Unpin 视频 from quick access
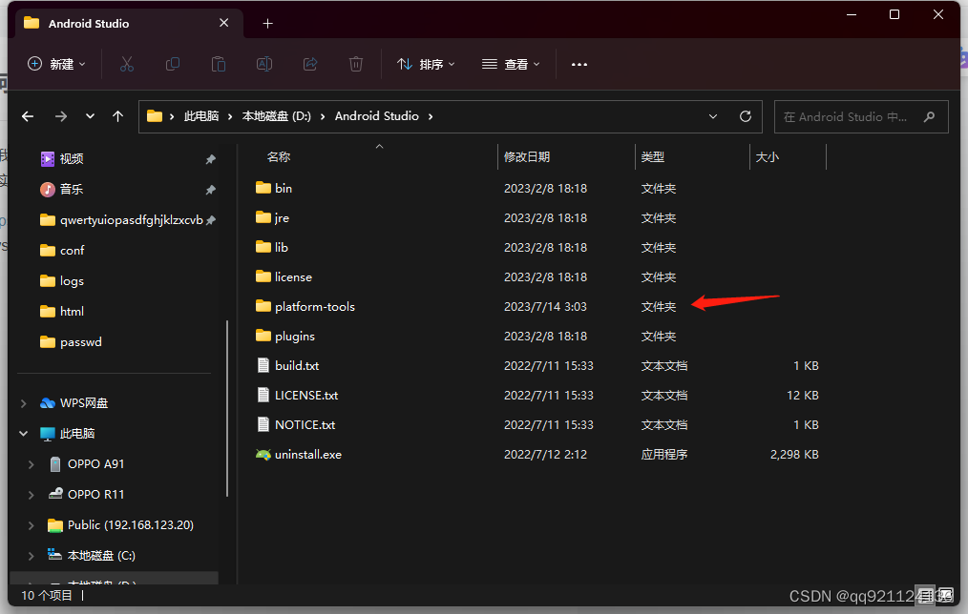The width and height of the screenshot is (968, 614). coord(211,159)
